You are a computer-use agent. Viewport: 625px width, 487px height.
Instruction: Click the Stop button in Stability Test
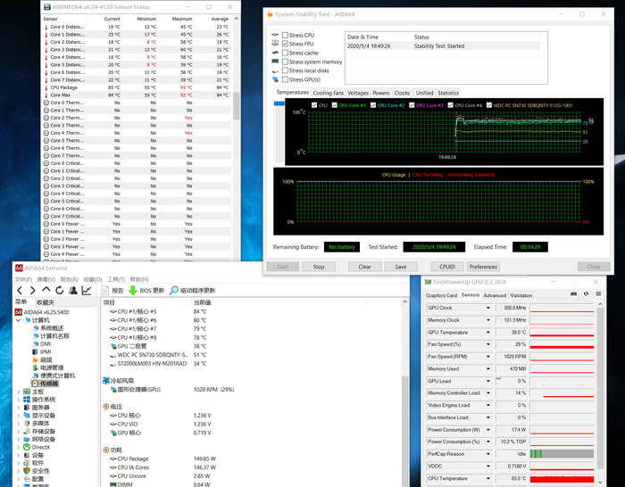pyautogui.click(x=319, y=267)
